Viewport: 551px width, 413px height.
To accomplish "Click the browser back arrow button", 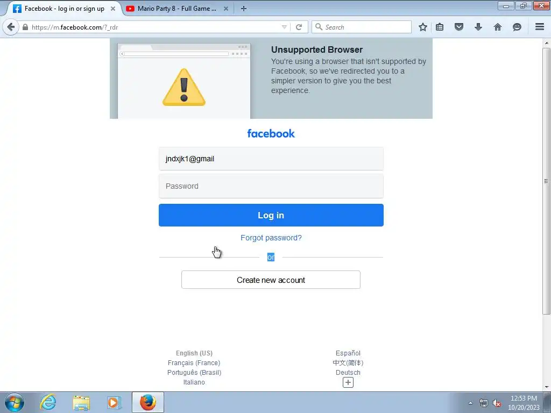I will pos(11,27).
